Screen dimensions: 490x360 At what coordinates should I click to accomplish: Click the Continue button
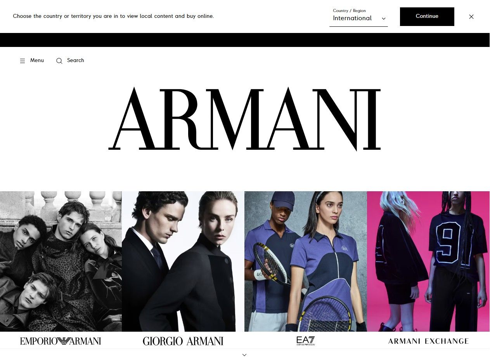tap(427, 17)
